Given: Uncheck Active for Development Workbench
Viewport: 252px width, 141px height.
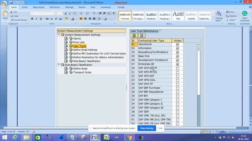Looking at the screenshot, I should 178,60.
